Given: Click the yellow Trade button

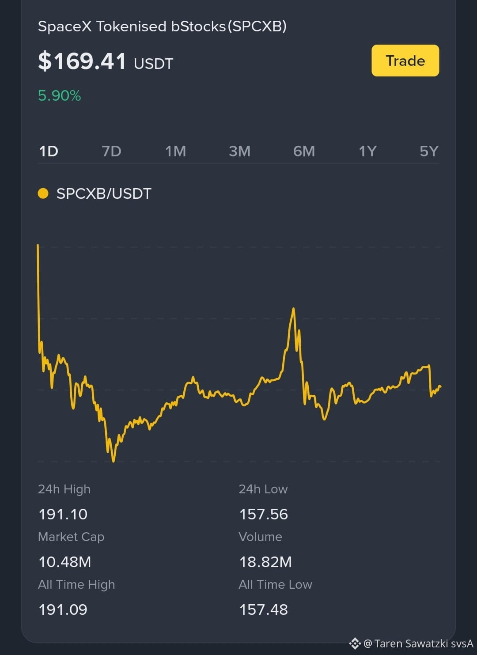Looking at the screenshot, I should (x=405, y=61).
